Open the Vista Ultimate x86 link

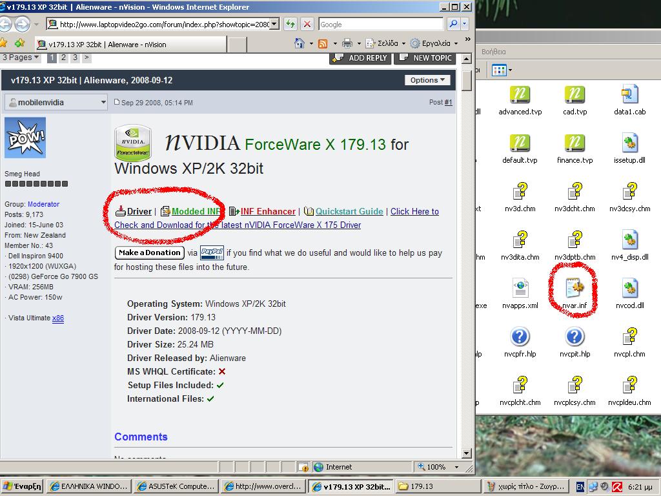click(x=57, y=318)
